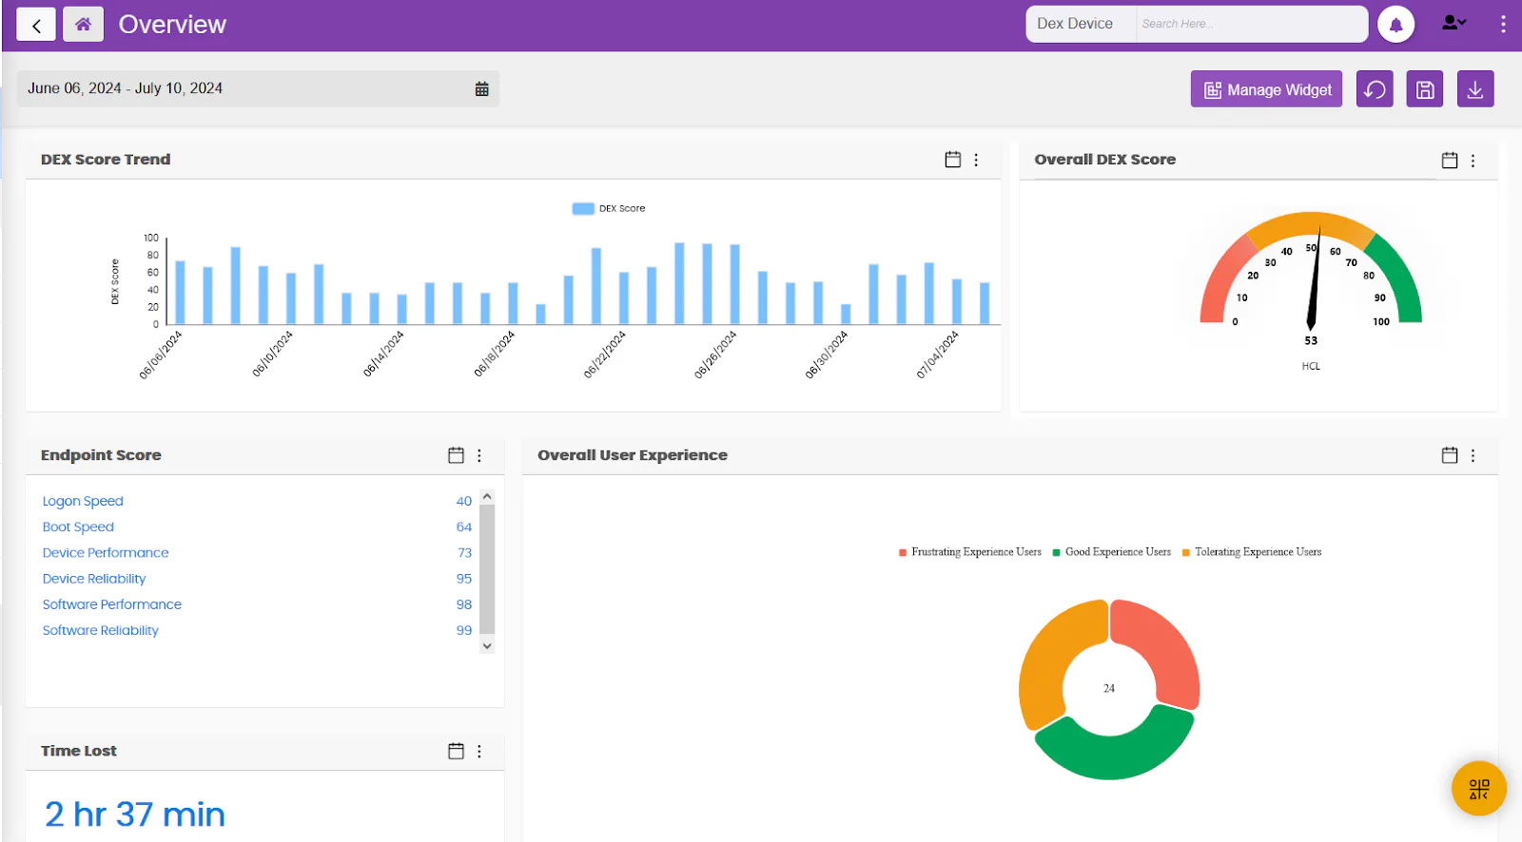Open the date range calendar picker icon

(x=482, y=88)
